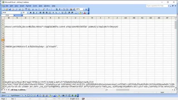The image size is (178, 100).
Task: Toggle Italic formatting
Action: tap(36, 13)
